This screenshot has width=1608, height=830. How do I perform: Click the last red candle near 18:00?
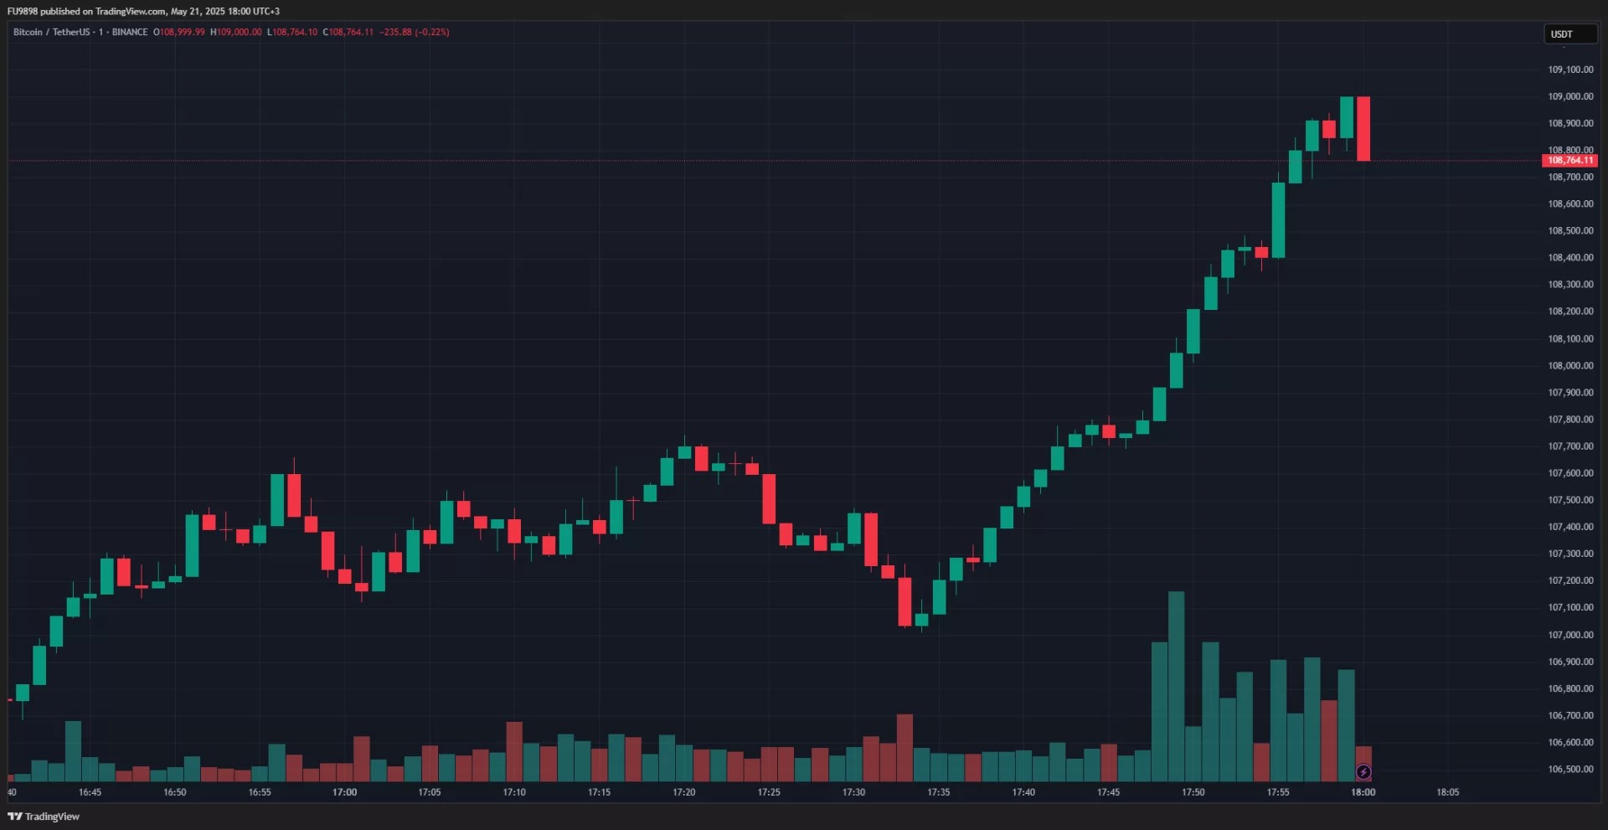[x=1363, y=128]
